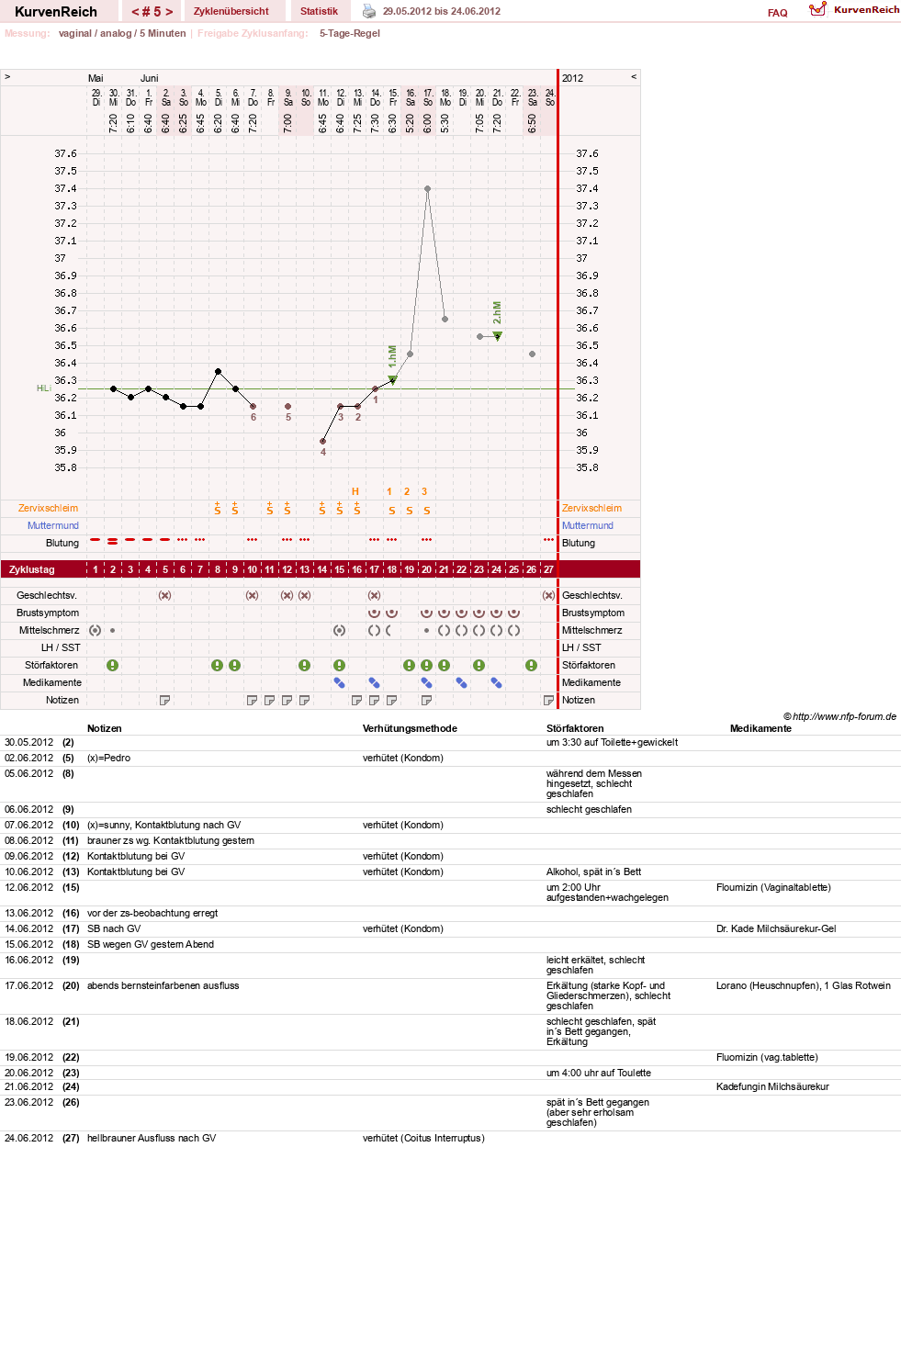901x1372 pixels.
Task: Click the Muttermund row label on the left
Action: coord(53,525)
